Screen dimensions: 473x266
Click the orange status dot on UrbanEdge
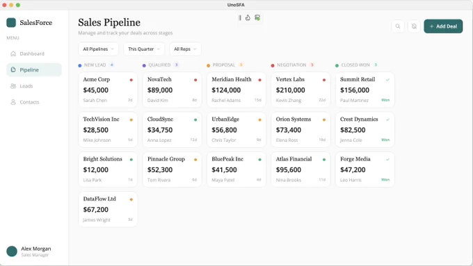click(x=259, y=120)
